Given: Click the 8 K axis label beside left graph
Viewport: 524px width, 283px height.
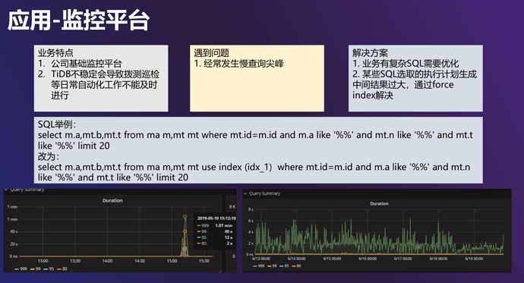Looking at the screenshot, I should point(232,207).
